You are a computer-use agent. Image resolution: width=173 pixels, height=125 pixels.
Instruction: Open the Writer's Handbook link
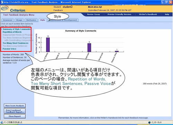[x=148, y=15]
